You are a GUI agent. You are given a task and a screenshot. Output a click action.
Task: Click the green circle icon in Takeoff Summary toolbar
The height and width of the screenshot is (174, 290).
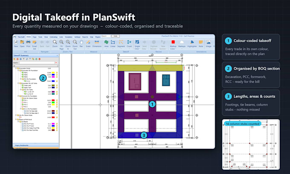(36, 59)
